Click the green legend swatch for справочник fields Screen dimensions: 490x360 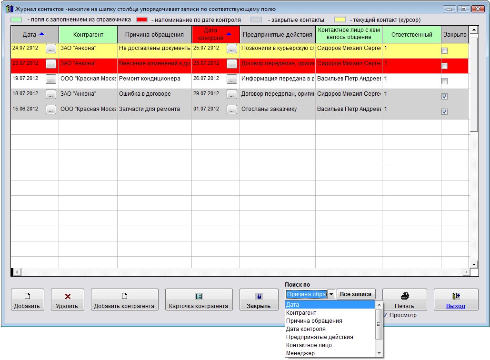[16, 20]
